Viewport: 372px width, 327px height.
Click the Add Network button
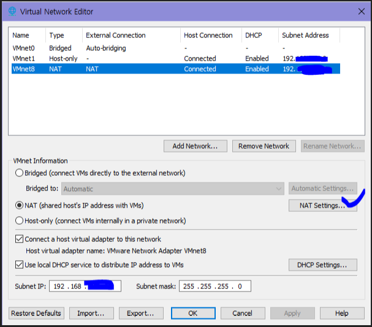click(195, 146)
